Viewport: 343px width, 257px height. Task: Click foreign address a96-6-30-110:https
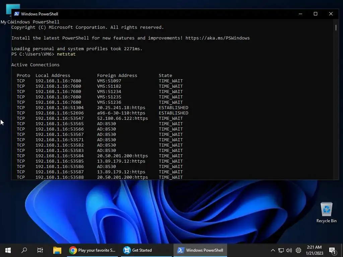(x=121, y=113)
